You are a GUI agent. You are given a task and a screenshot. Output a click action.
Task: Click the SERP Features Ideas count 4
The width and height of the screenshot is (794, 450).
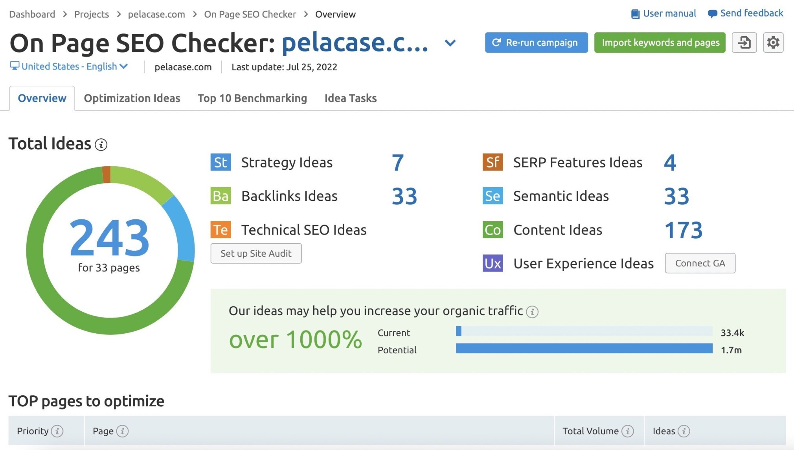[x=670, y=162]
